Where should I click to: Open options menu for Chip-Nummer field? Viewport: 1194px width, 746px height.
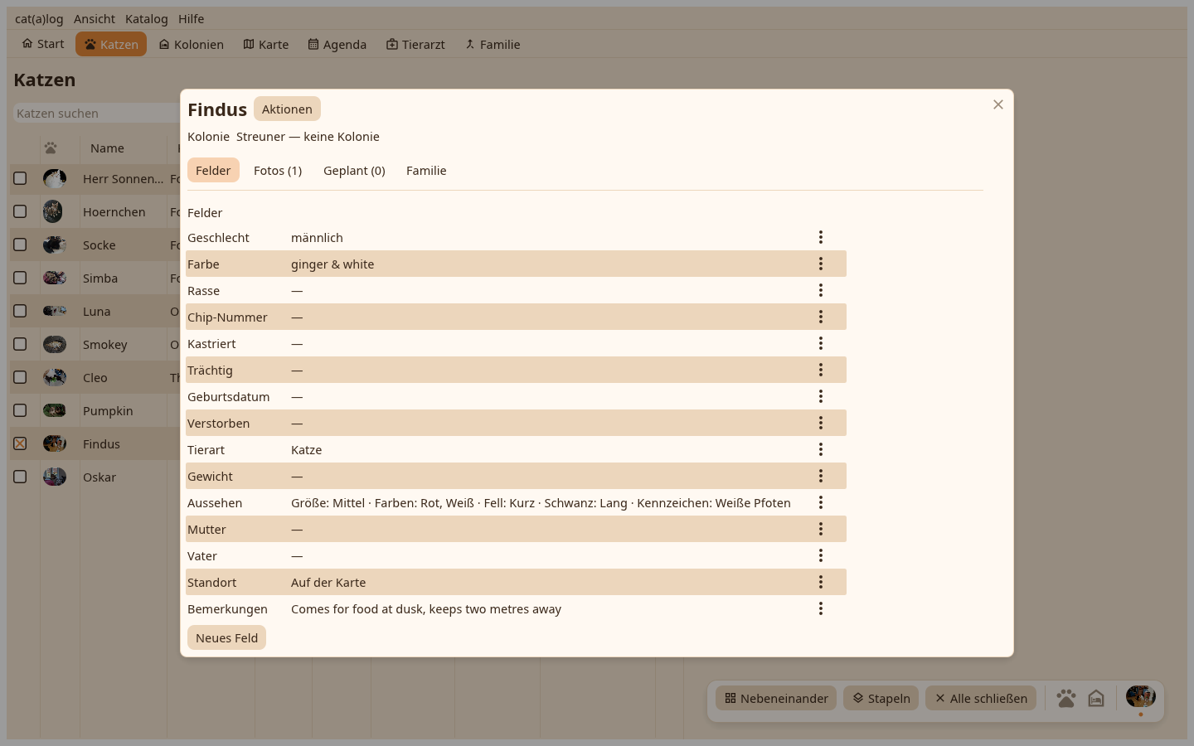(x=821, y=317)
